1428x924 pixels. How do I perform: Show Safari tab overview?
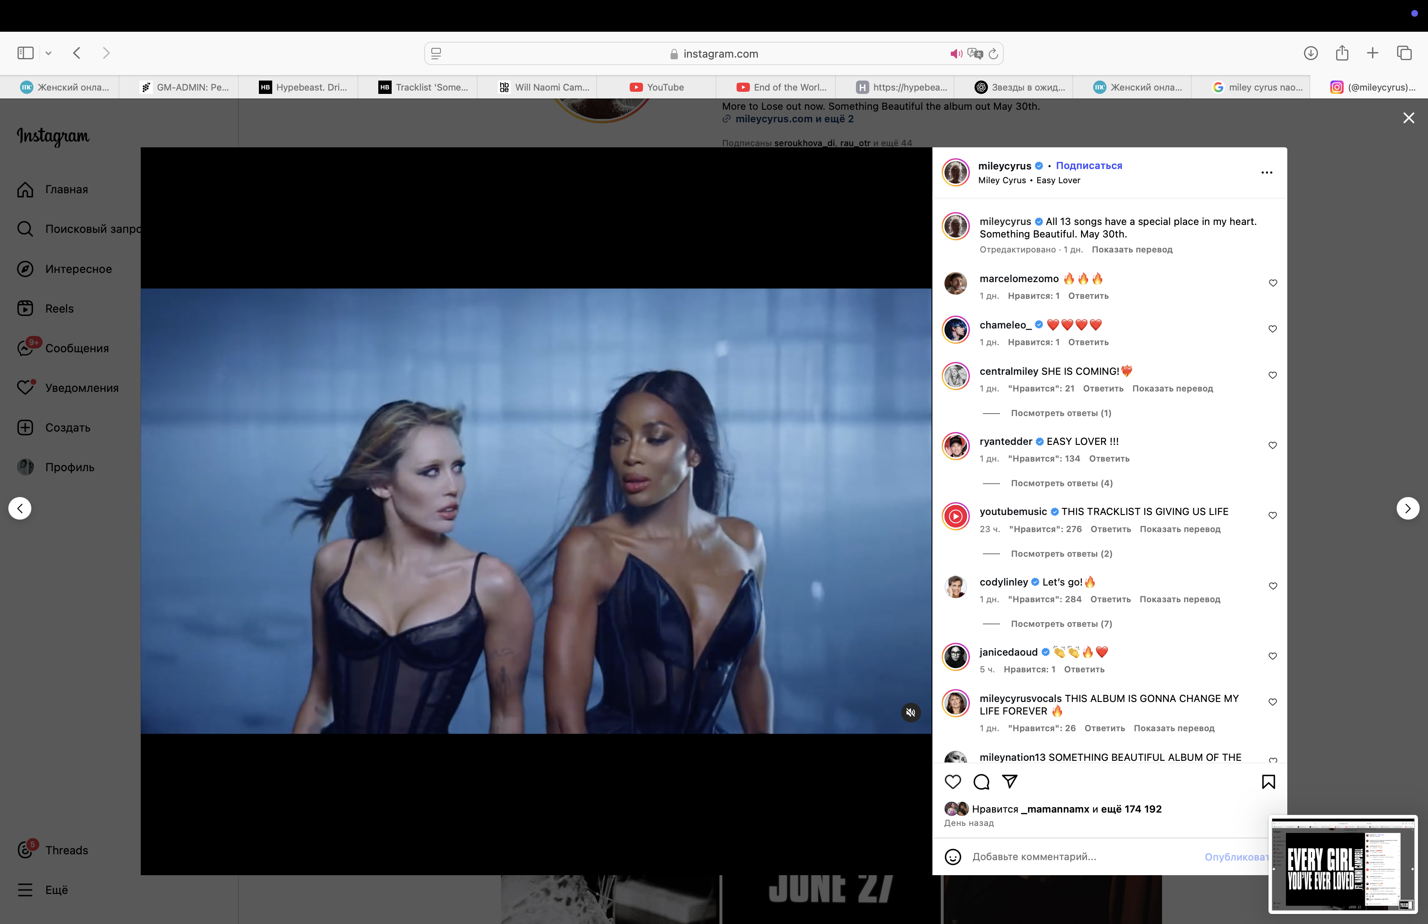[x=1405, y=53]
